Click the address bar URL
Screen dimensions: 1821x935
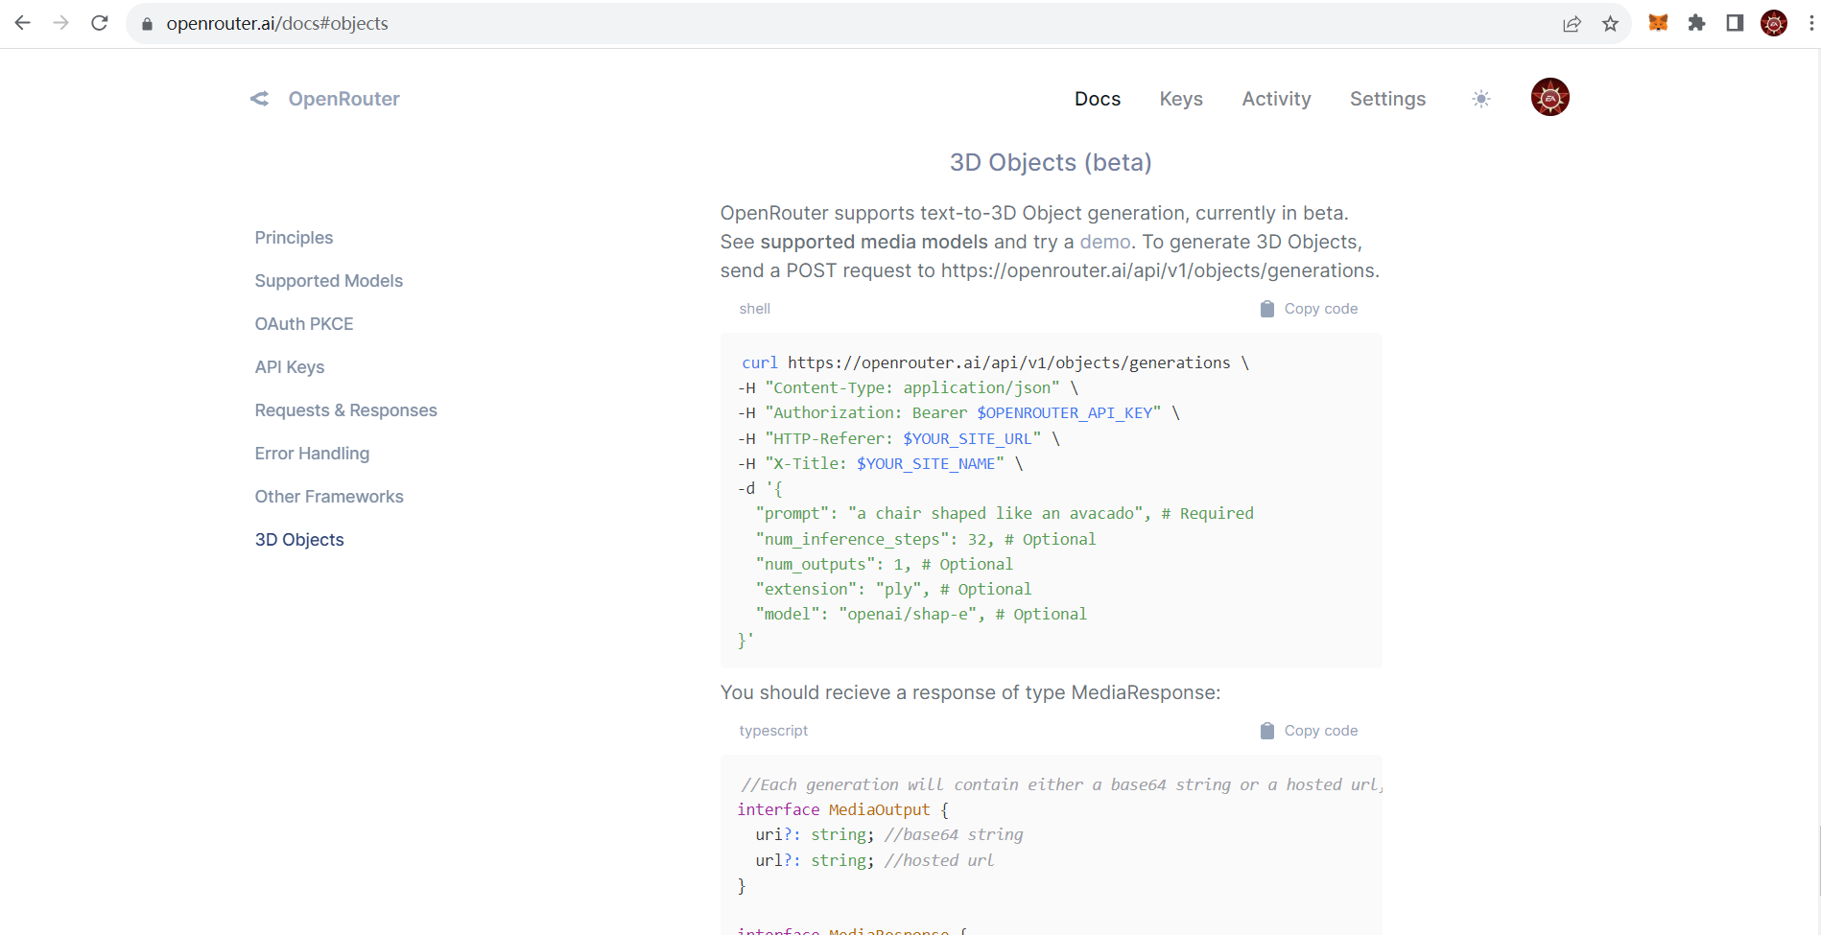pyautogui.click(x=277, y=23)
